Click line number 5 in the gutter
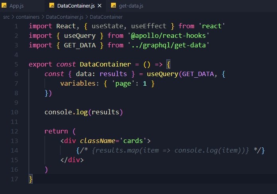277x194 pixels. (x=16, y=65)
